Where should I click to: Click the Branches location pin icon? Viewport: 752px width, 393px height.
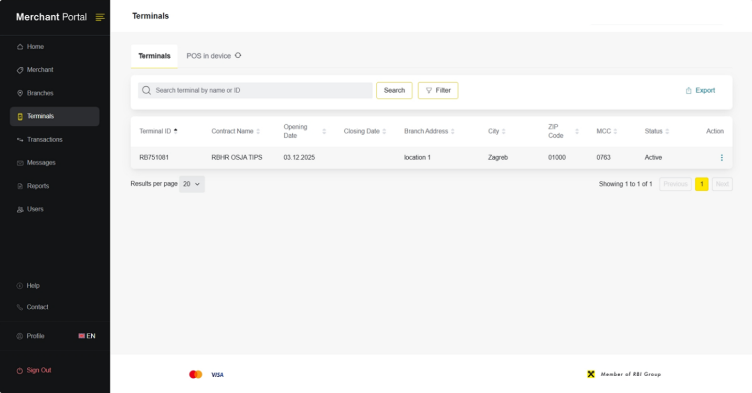[20, 93]
